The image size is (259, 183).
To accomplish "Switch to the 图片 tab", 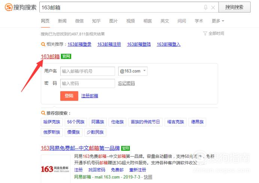I will [x=113, y=21].
